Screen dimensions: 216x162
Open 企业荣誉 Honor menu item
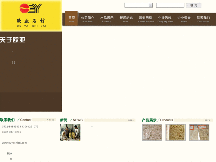click(184, 19)
